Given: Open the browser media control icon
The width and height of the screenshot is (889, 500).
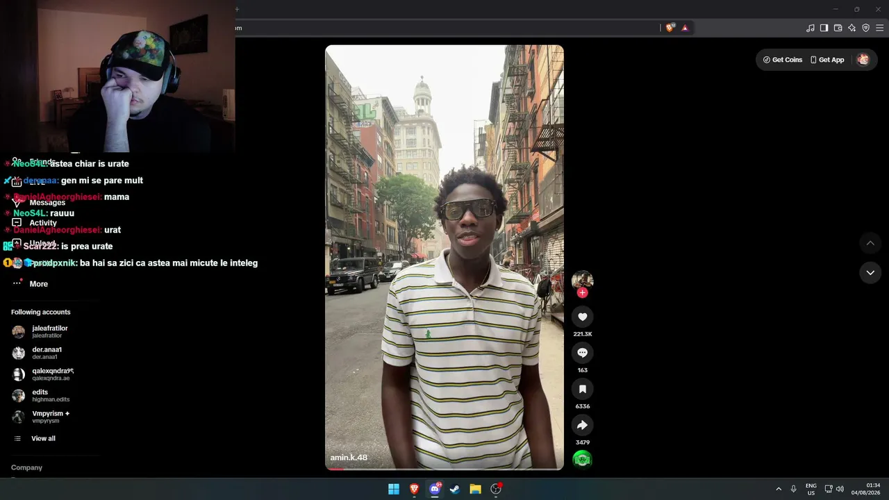Looking at the screenshot, I should (x=810, y=28).
